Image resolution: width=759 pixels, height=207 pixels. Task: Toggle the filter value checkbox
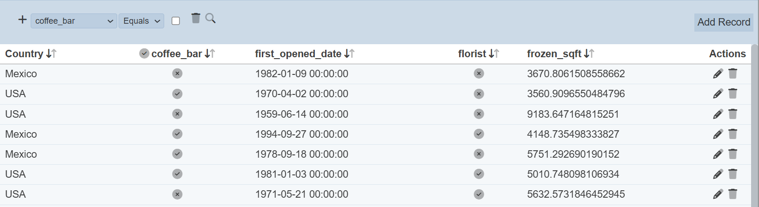(x=176, y=21)
